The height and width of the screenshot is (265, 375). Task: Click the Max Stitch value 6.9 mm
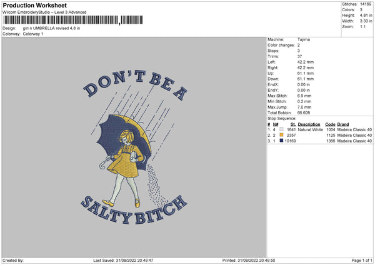click(x=304, y=96)
